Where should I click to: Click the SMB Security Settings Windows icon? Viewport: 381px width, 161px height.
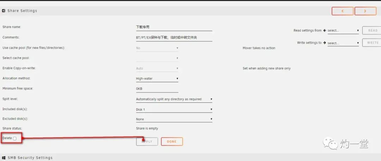click(x=4, y=158)
